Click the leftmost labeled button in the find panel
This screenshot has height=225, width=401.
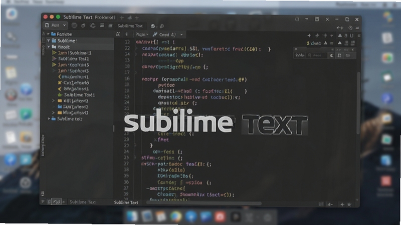click(x=299, y=55)
